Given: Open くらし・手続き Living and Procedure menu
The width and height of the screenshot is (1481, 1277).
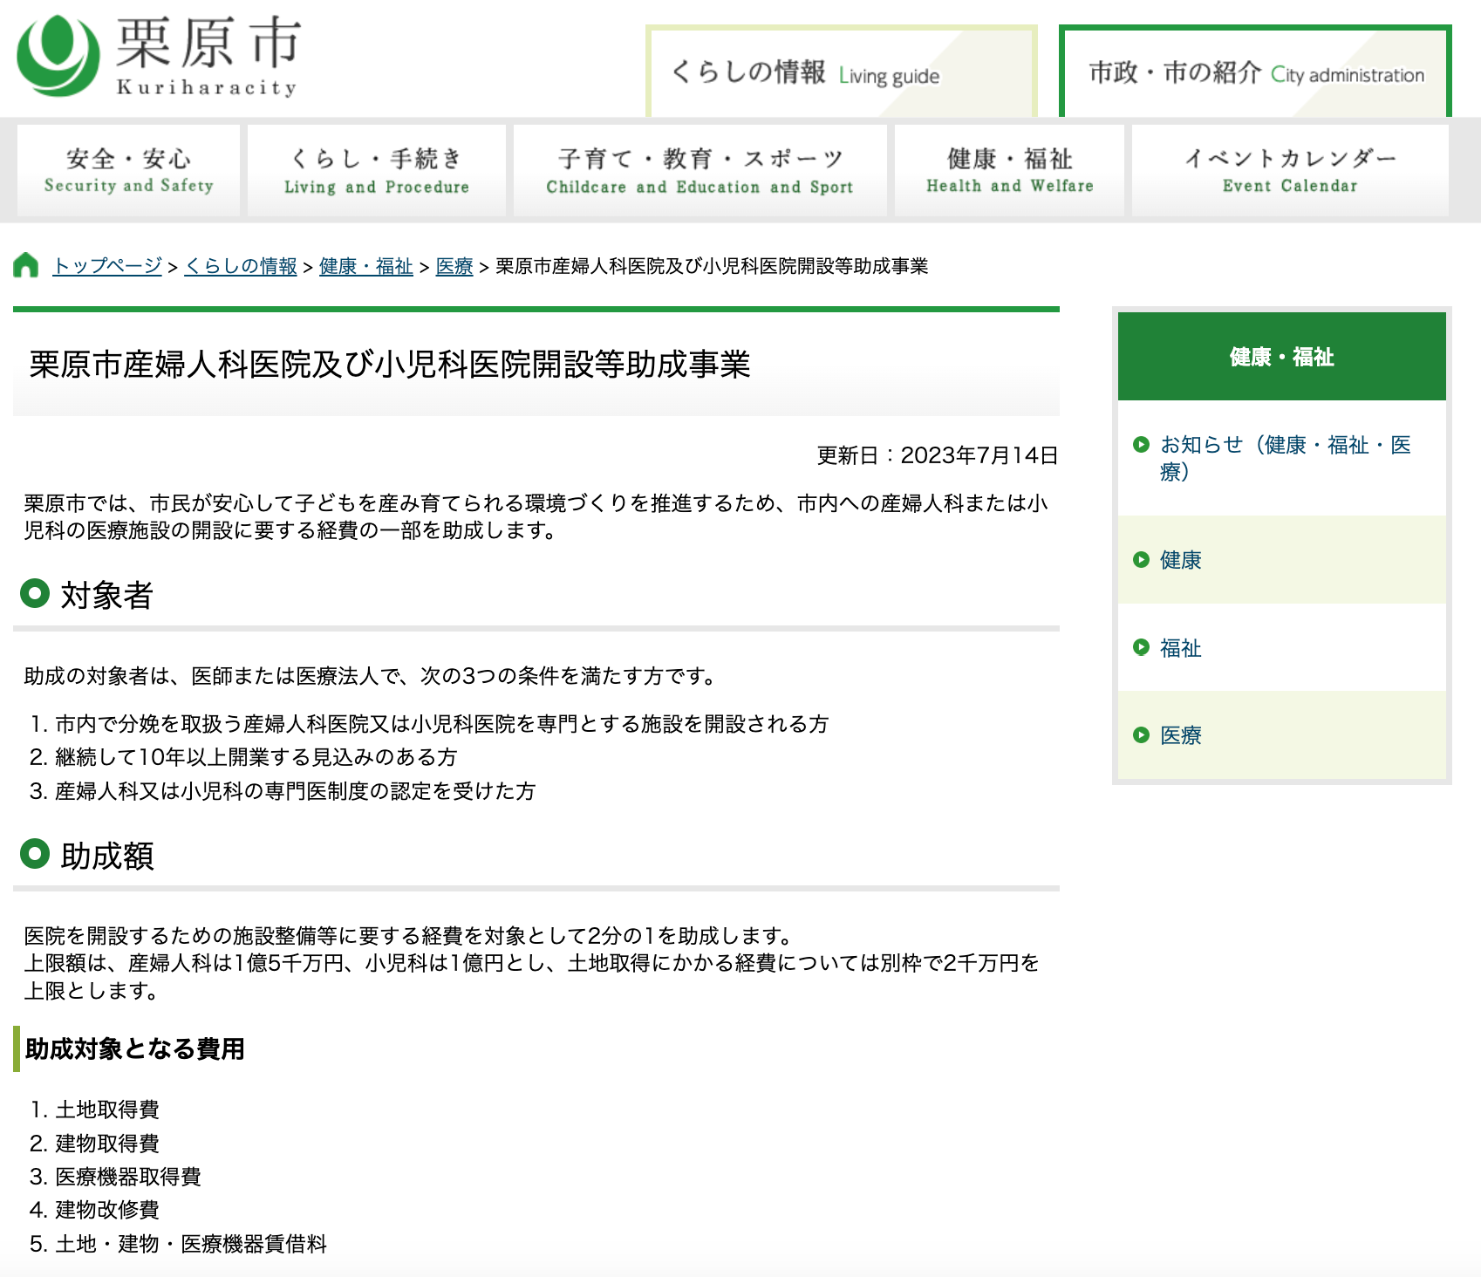Looking at the screenshot, I should click(x=377, y=170).
